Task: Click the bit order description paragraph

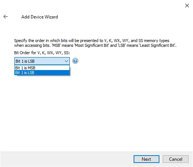Action: [95, 43]
